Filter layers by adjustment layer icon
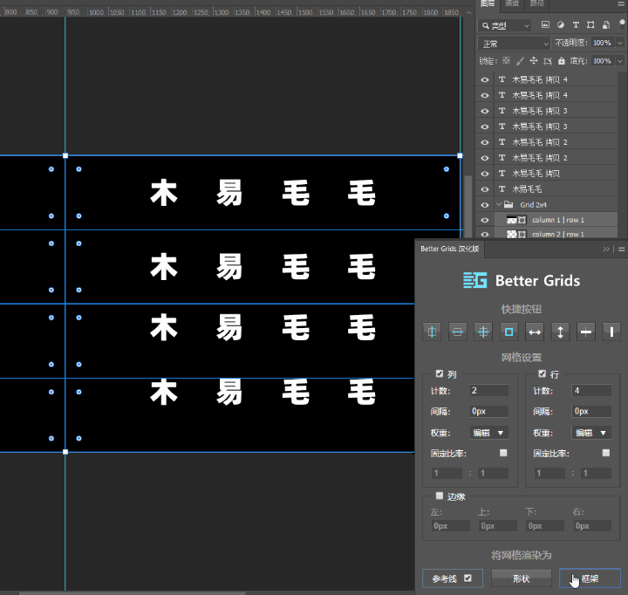 coord(560,24)
